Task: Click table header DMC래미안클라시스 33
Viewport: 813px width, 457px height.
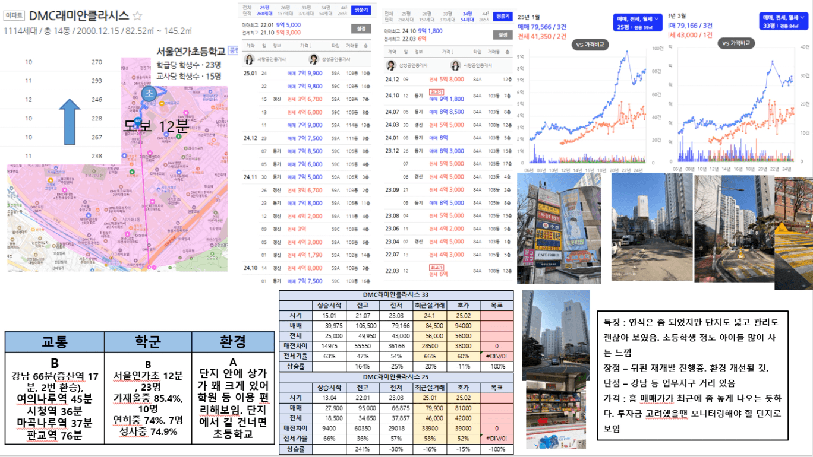Action: [395, 294]
